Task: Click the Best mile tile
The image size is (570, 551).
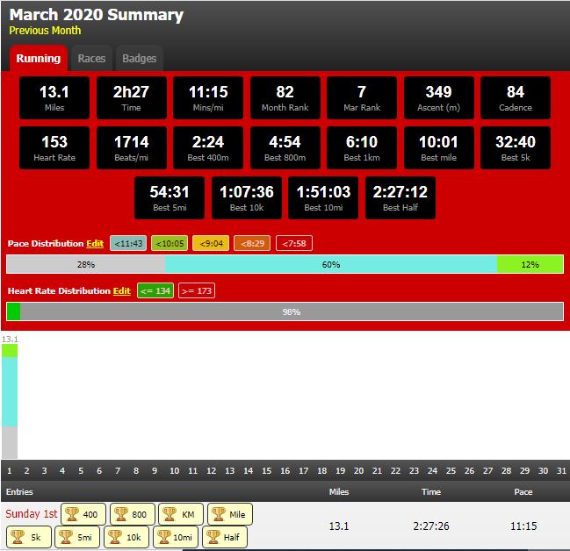Action: (x=439, y=147)
